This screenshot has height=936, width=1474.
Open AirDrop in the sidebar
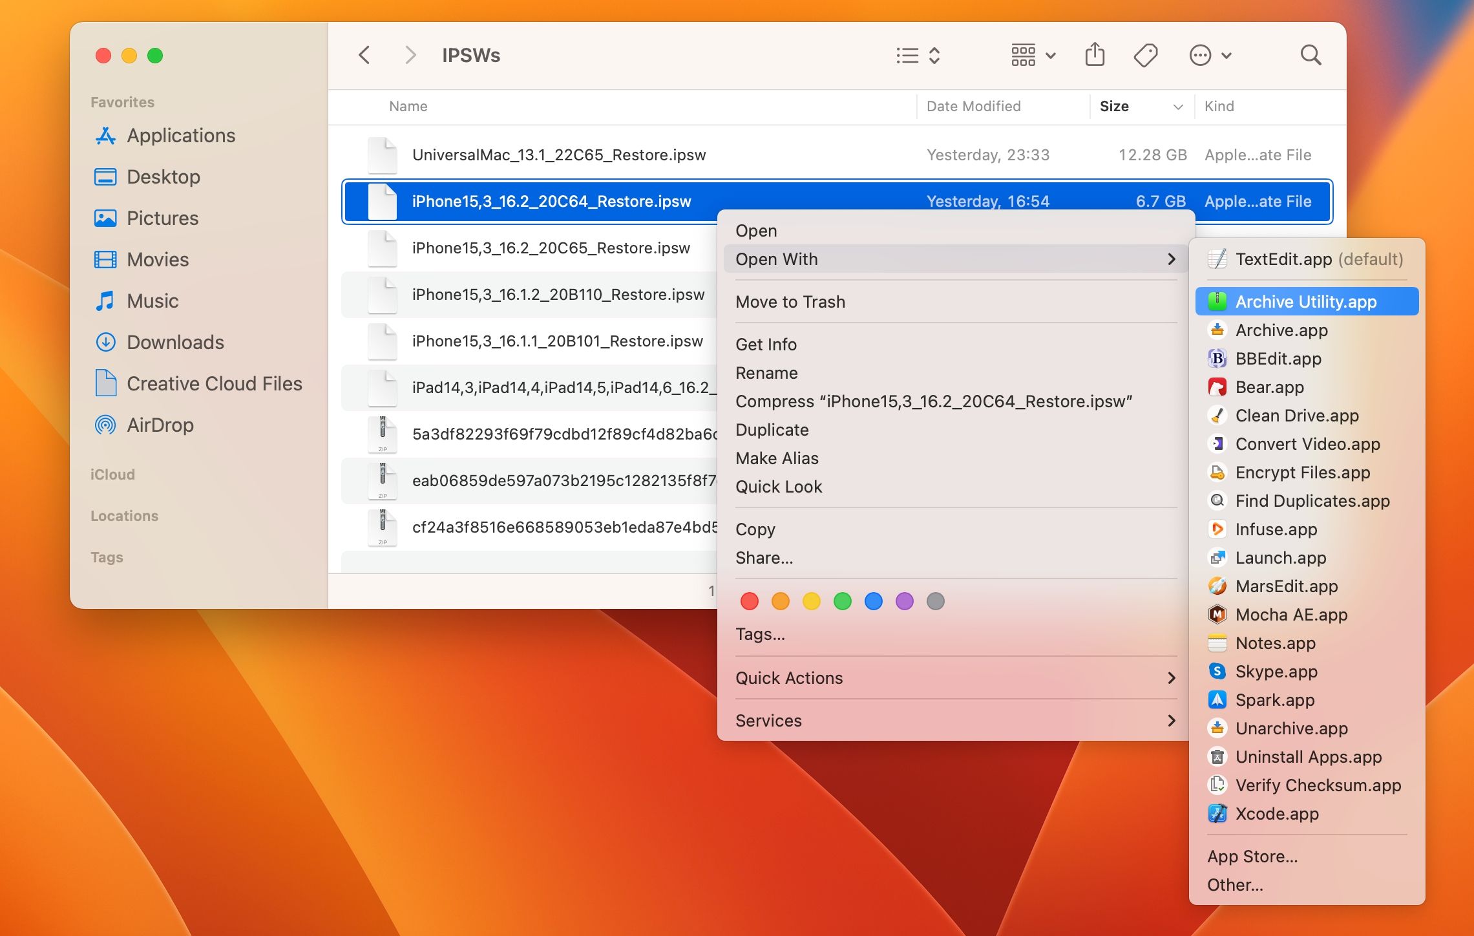(x=160, y=425)
